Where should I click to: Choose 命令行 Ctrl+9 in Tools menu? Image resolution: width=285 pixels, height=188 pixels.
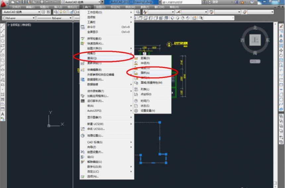pyautogui.click(x=107, y=27)
